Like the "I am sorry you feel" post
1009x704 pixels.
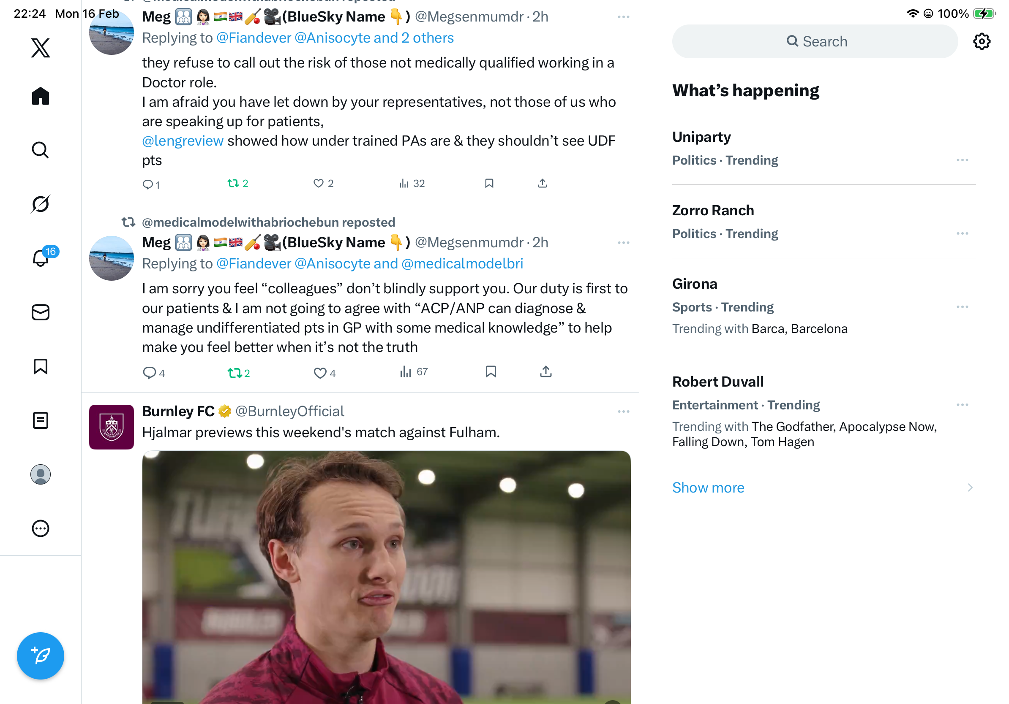pyautogui.click(x=320, y=373)
